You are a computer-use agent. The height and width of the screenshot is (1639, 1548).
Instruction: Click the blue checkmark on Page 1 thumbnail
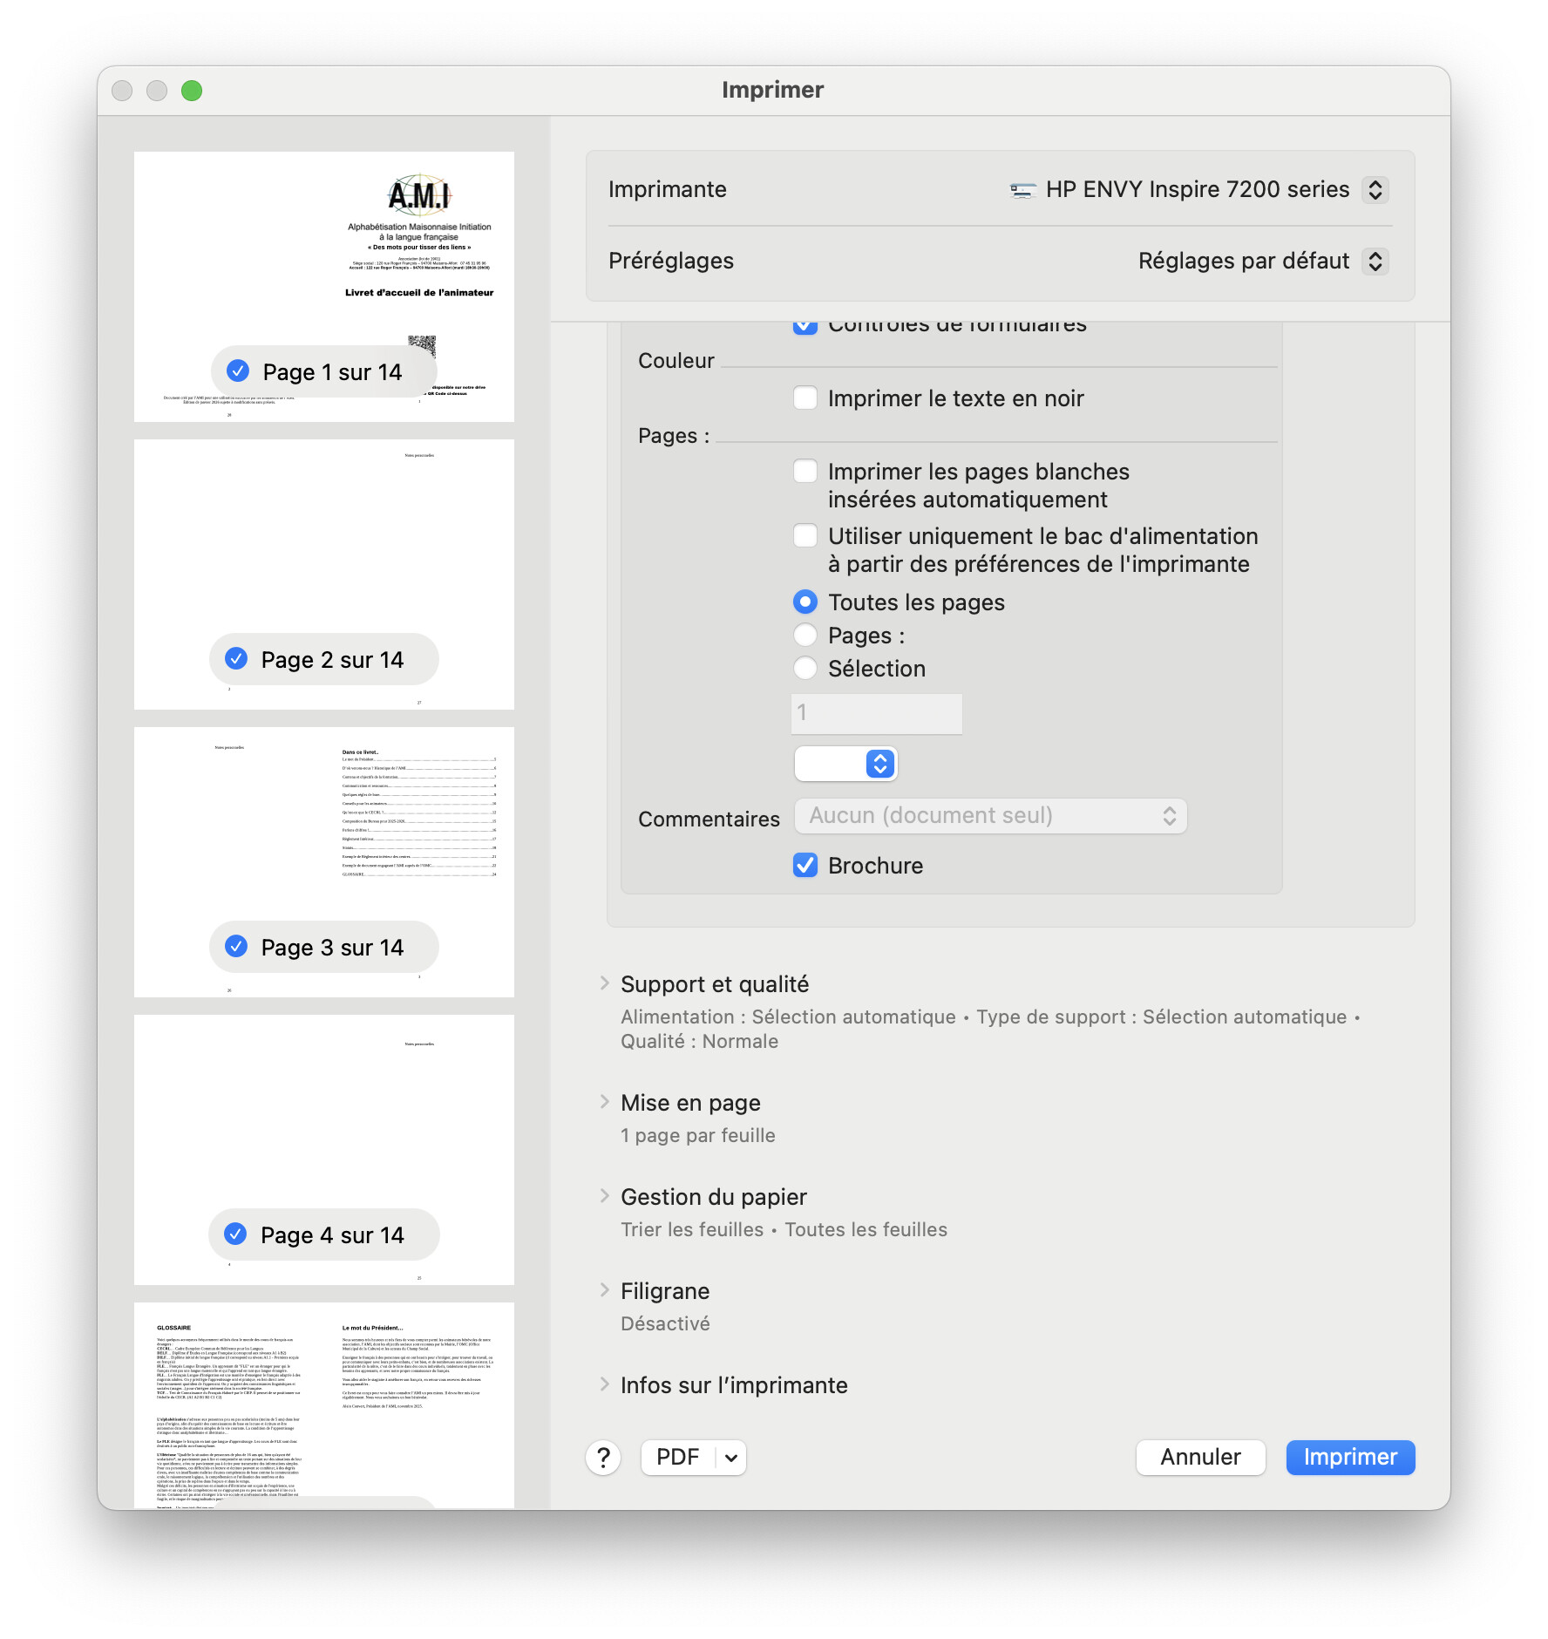[x=238, y=371]
